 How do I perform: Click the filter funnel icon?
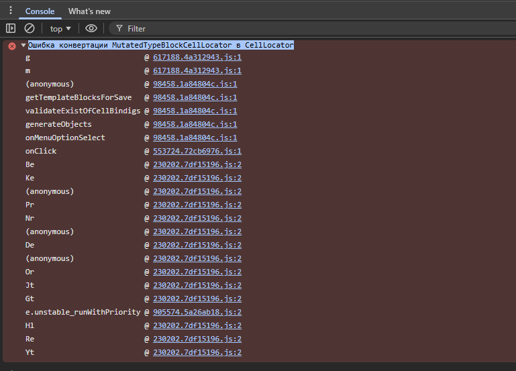[x=119, y=29]
